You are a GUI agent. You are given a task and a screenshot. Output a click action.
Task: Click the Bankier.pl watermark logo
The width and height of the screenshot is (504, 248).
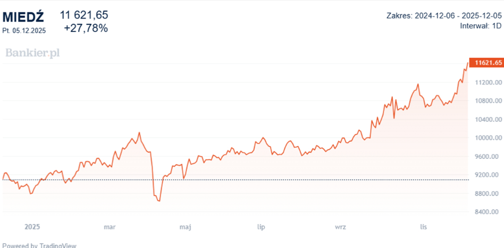pos(33,52)
